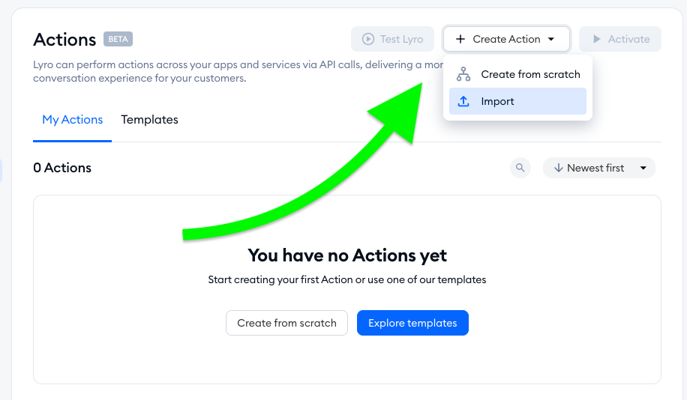The width and height of the screenshot is (687, 400).
Task: Click the search magnifier icon
Action: [x=520, y=168]
